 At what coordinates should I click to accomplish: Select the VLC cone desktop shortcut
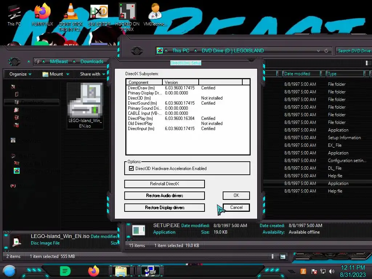coord(71,17)
